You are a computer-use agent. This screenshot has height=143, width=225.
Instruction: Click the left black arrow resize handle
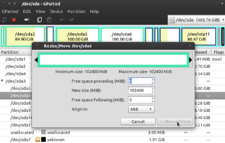tap(37, 60)
